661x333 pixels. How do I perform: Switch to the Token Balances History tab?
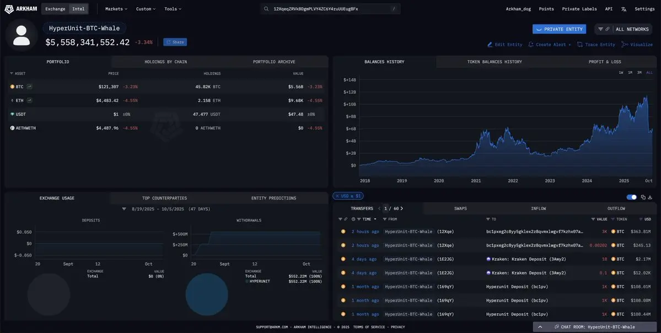coord(495,62)
